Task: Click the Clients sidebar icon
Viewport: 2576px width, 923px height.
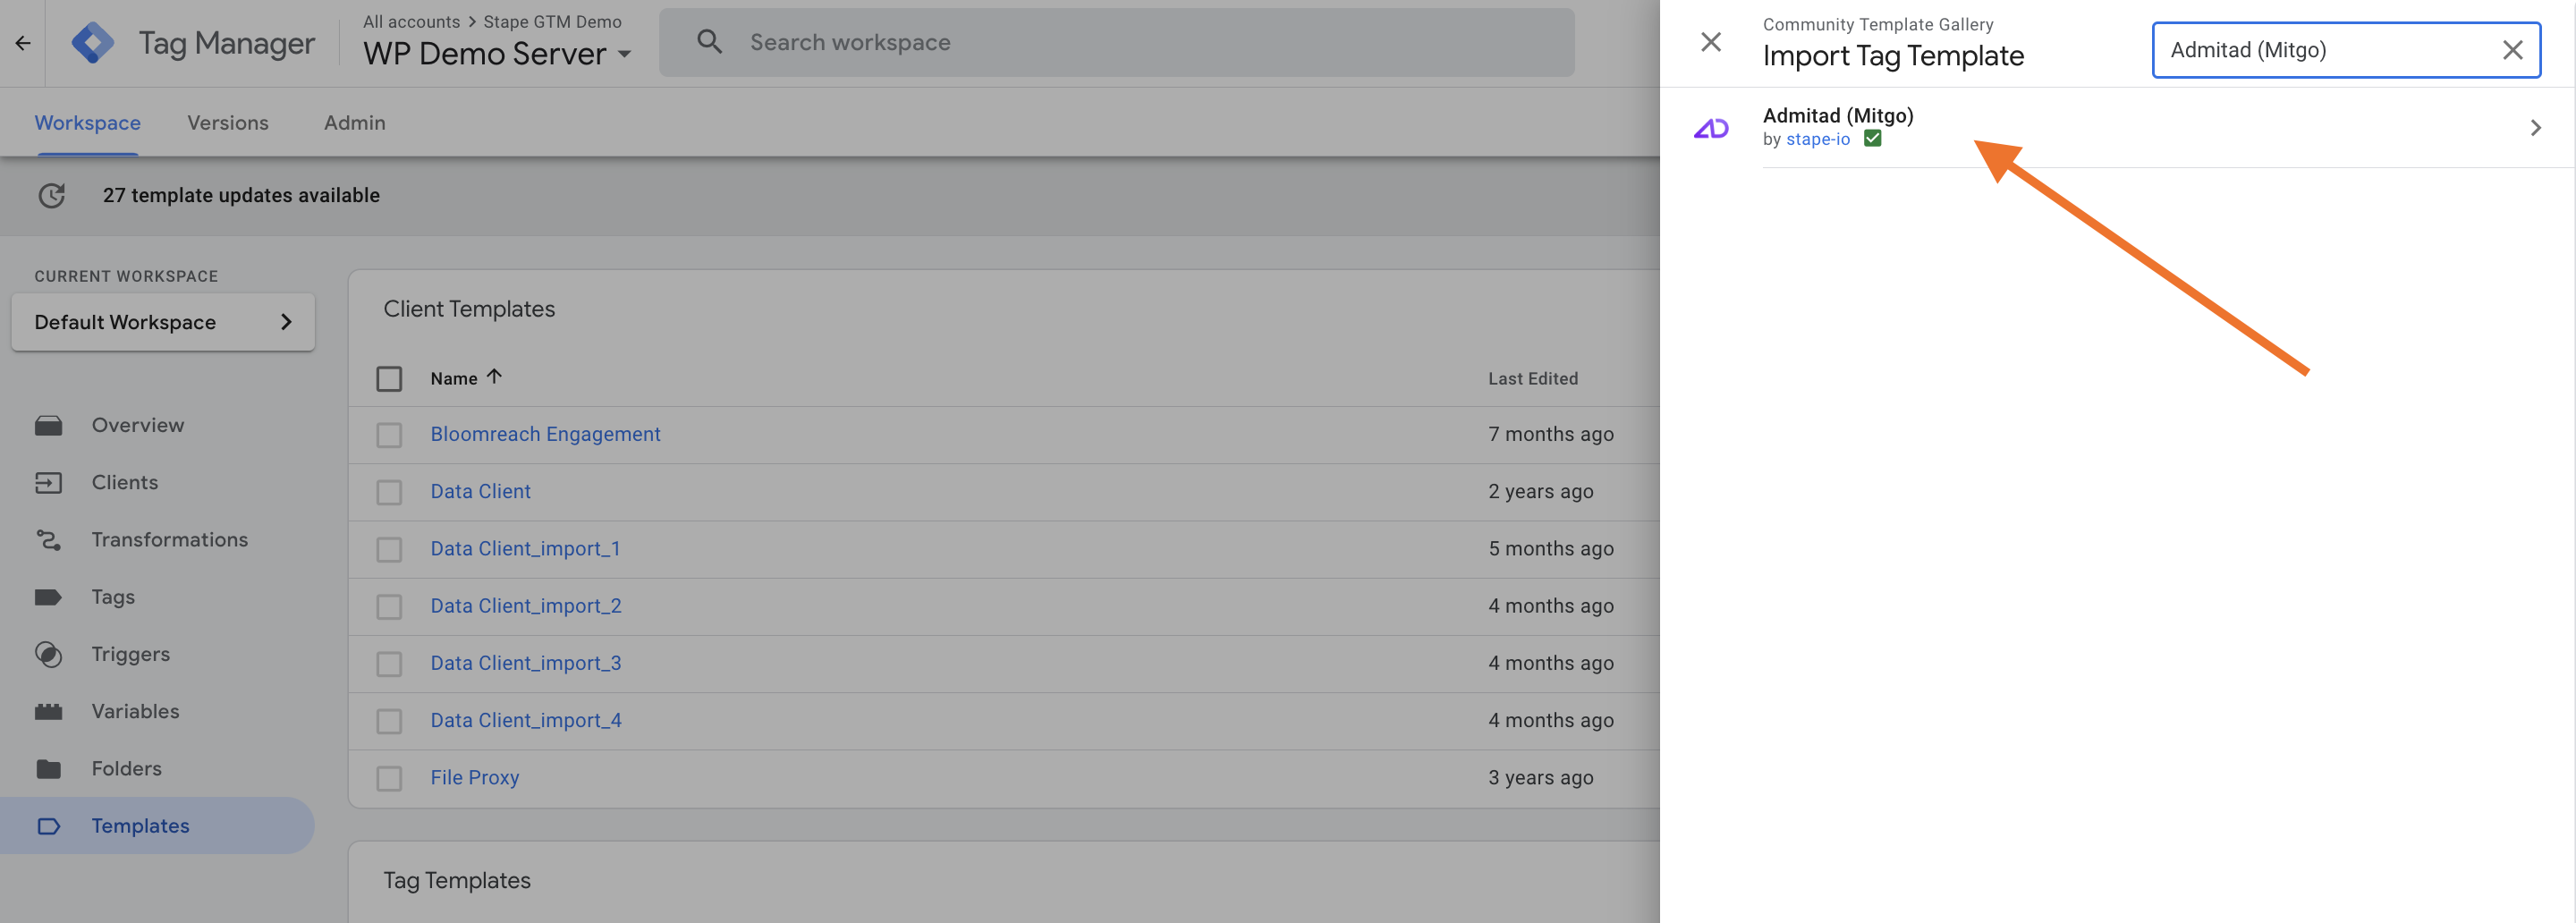Action: [x=48, y=483]
